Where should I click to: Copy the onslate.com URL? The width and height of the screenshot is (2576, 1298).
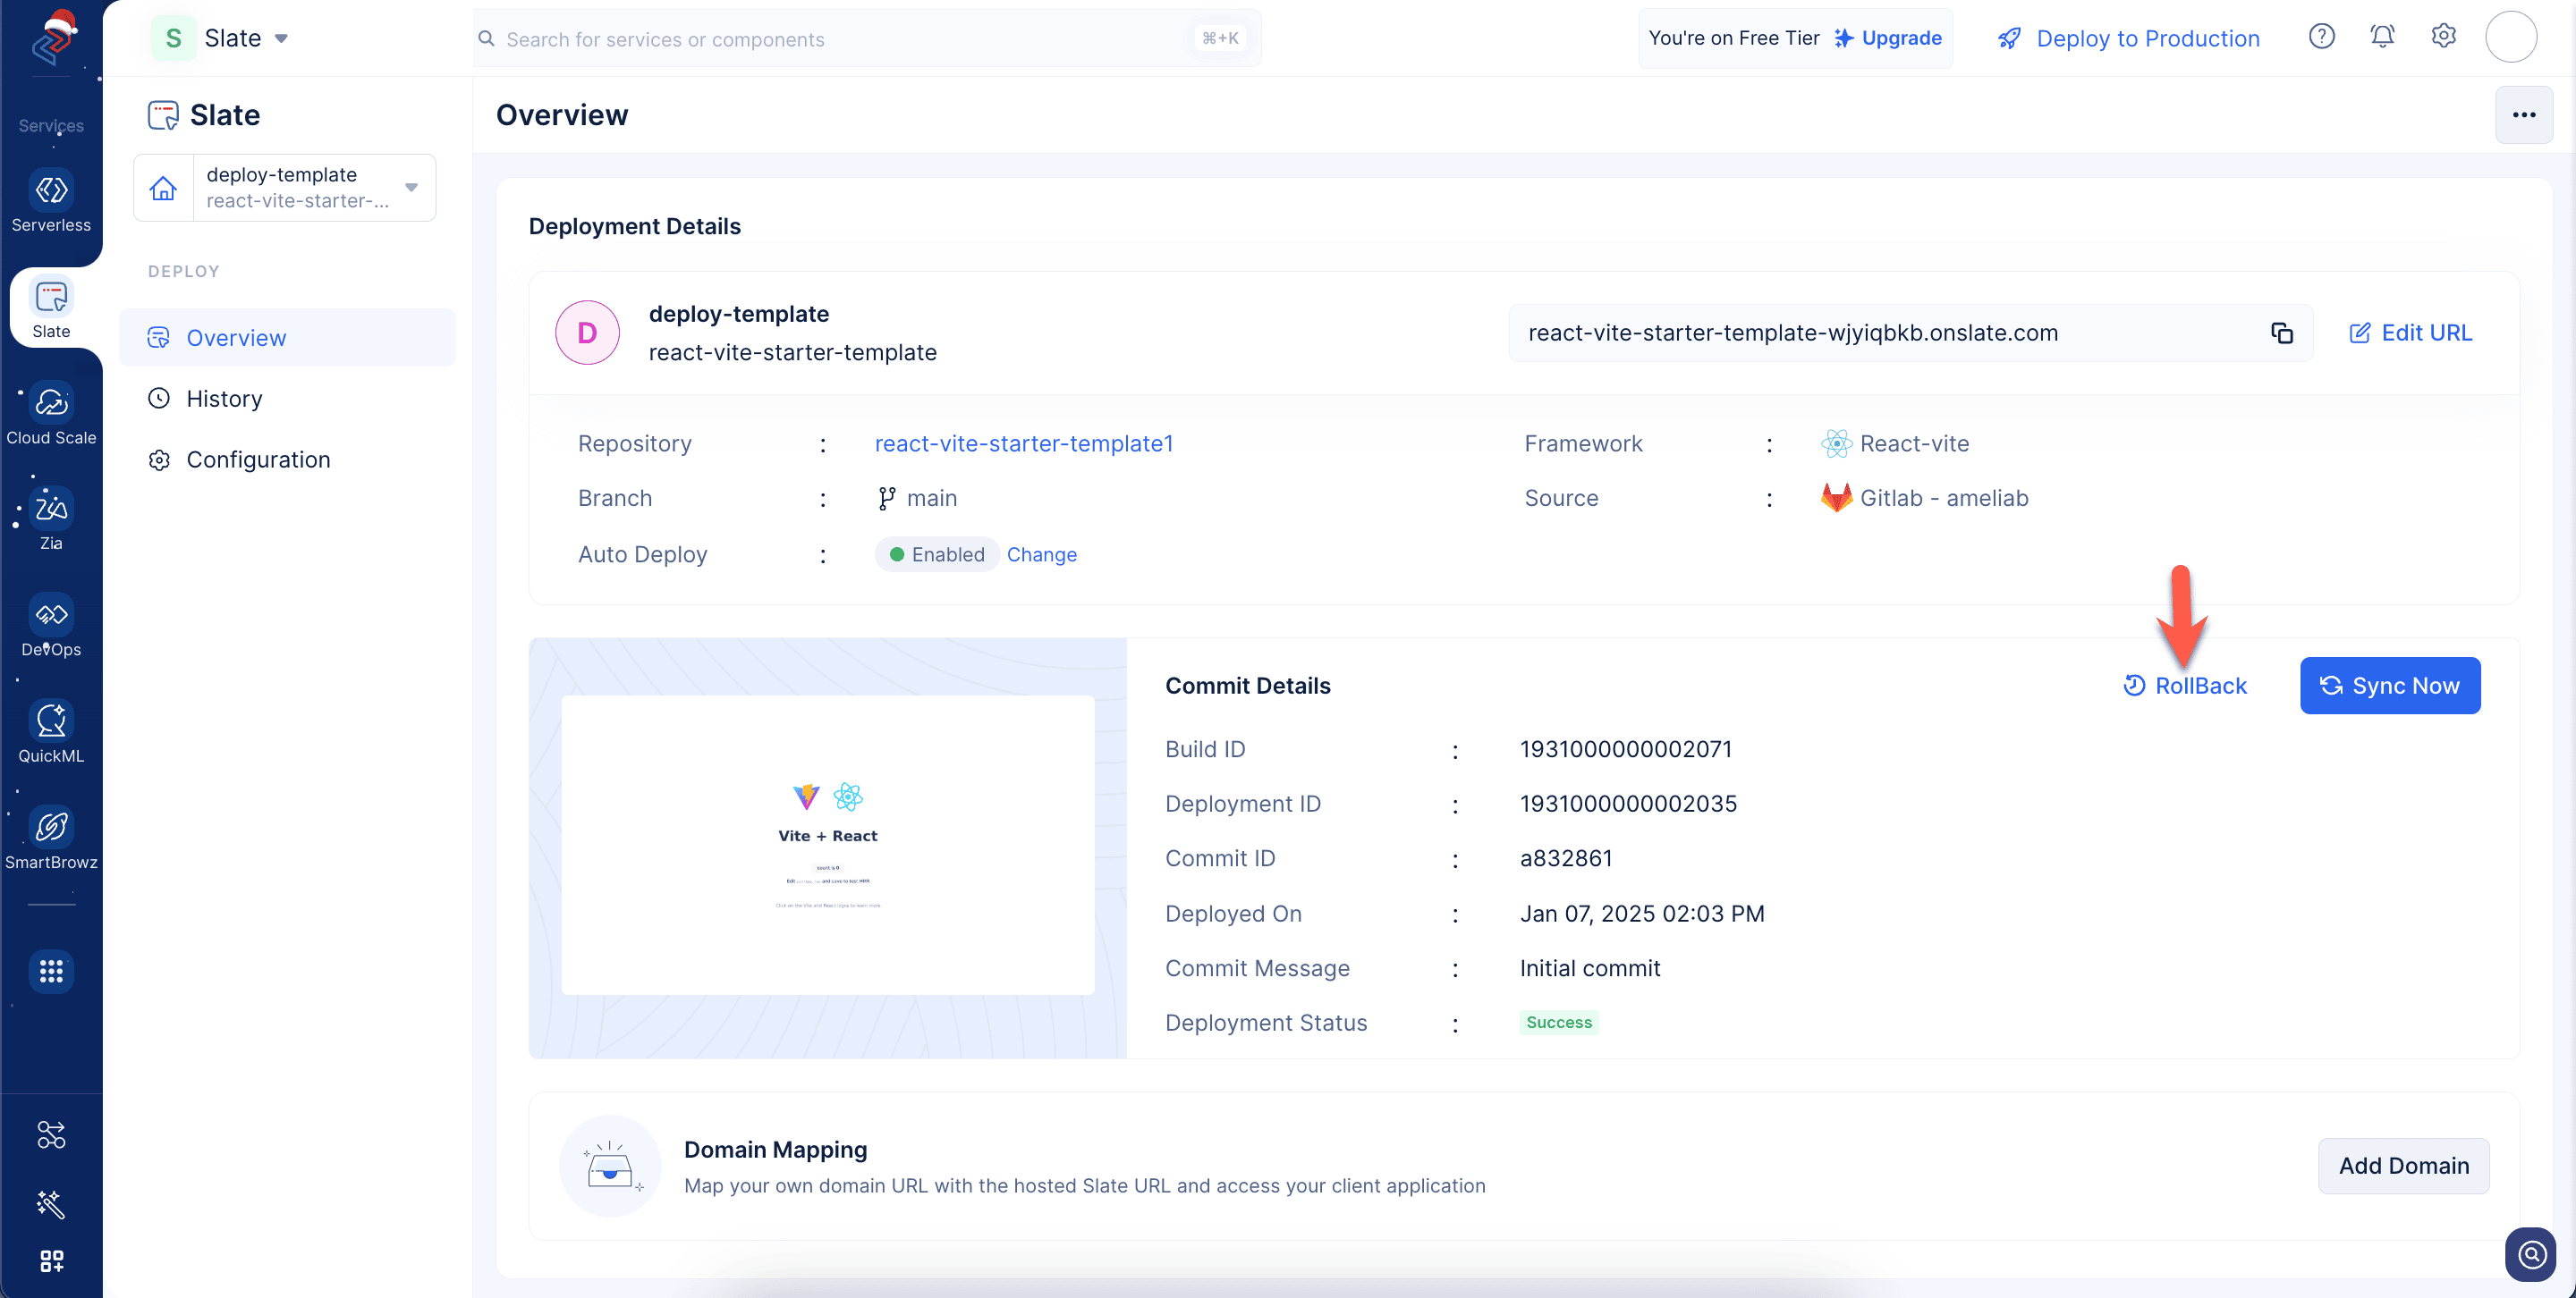pyautogui.click(x=2281, y=333)
